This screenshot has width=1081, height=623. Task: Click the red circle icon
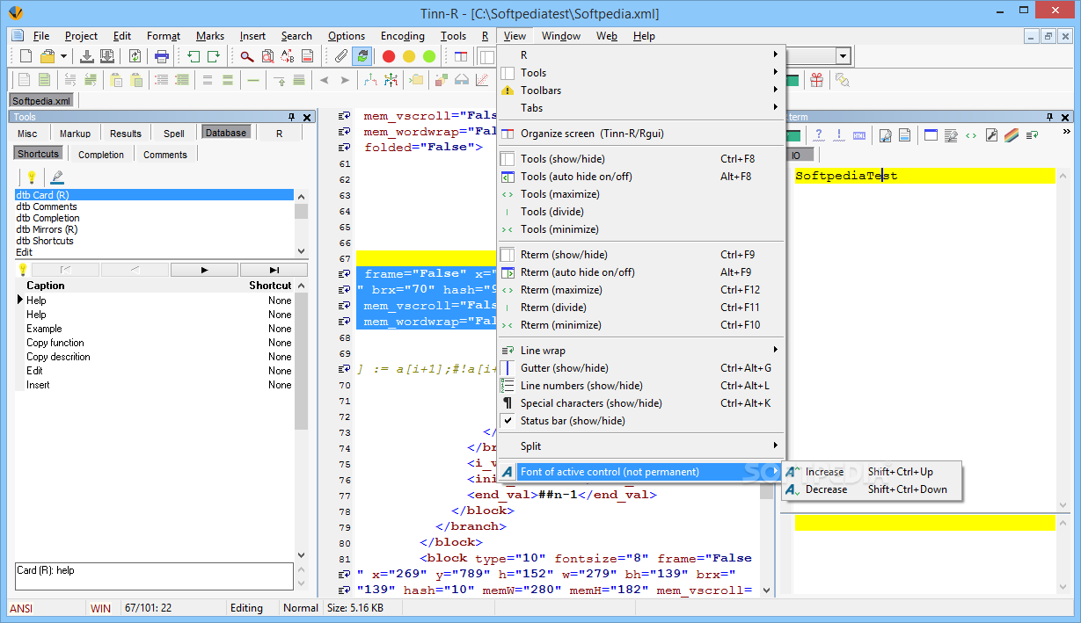coord(388,56)
